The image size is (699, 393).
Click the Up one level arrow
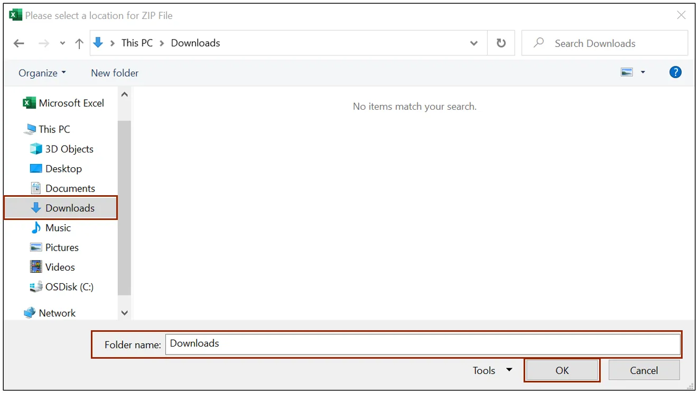click(x=79, y=44)
